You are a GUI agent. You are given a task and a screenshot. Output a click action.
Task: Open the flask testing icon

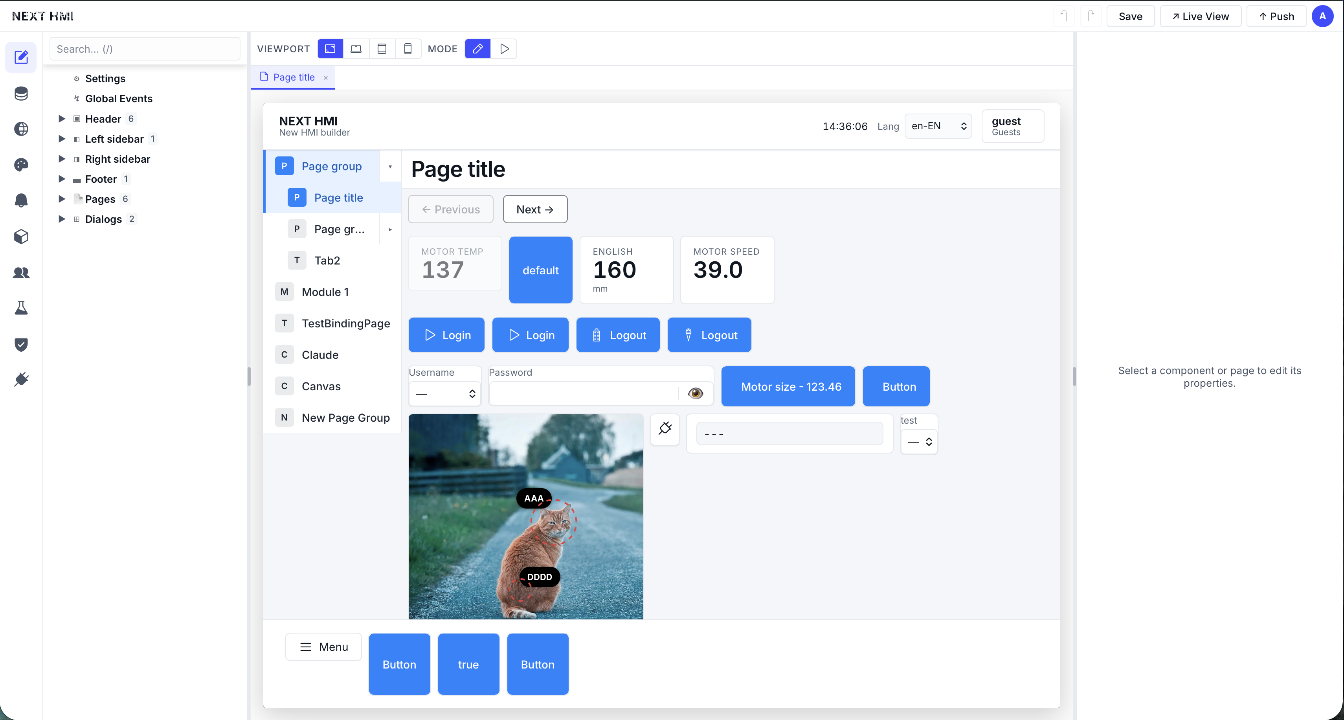21,309
